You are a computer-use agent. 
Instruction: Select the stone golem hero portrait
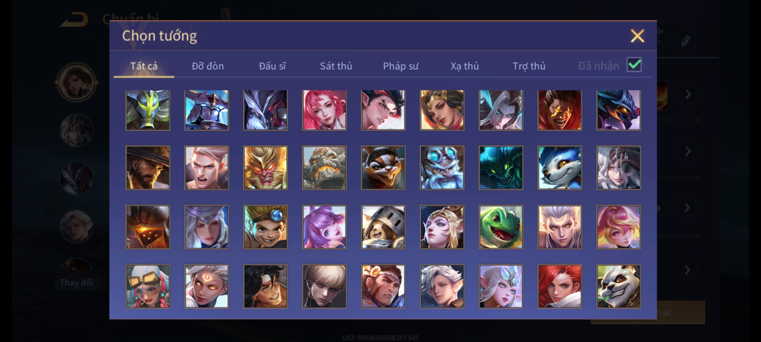324,168
